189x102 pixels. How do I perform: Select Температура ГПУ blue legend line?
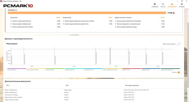click(93, 69)
